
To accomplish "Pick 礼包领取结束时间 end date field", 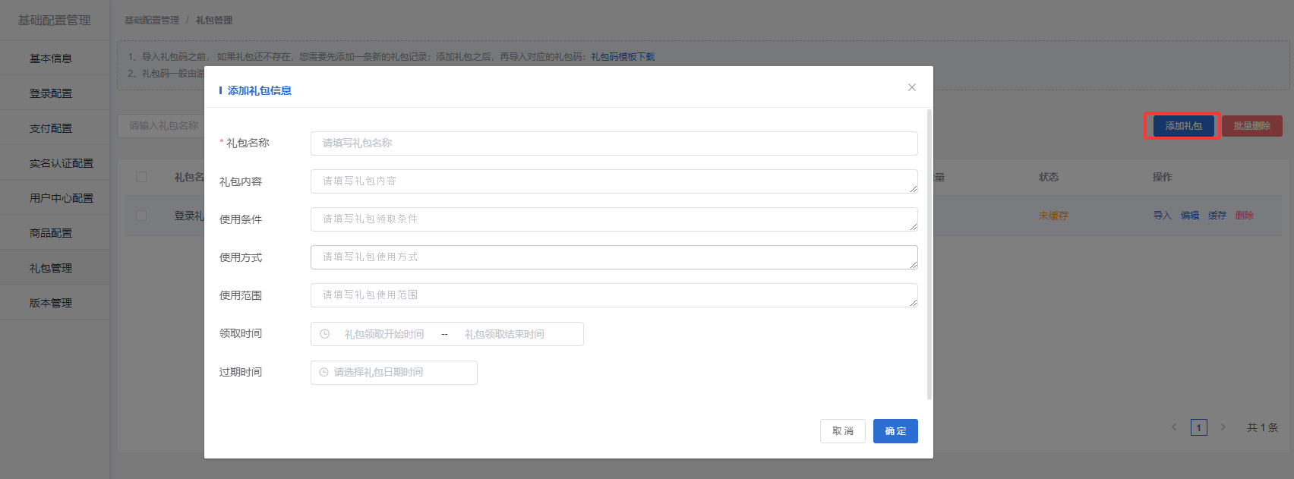I will coord(504,334).
